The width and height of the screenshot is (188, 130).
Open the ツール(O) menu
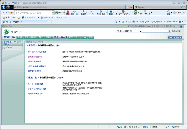coord(172,22)
